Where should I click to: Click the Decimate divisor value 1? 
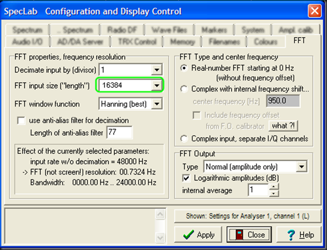coord(126,70)
